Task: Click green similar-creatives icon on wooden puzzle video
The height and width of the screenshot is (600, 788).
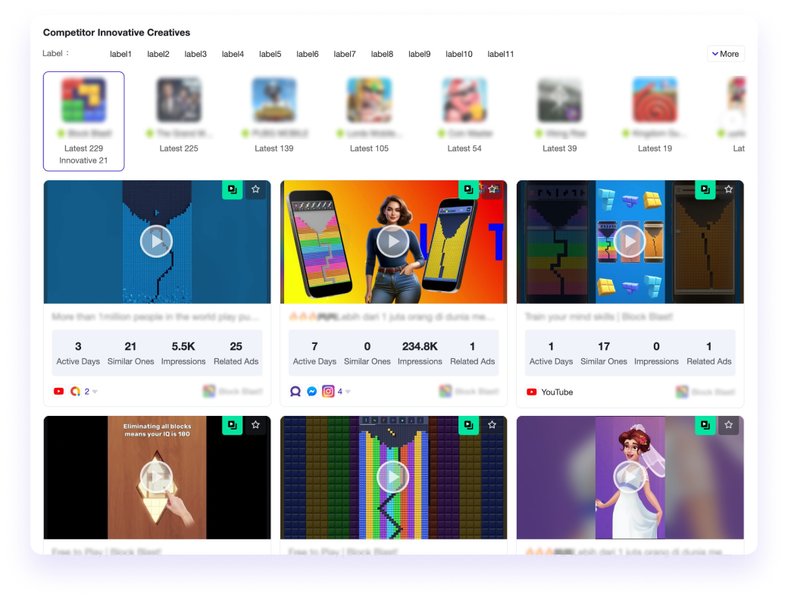Action: 232,425
